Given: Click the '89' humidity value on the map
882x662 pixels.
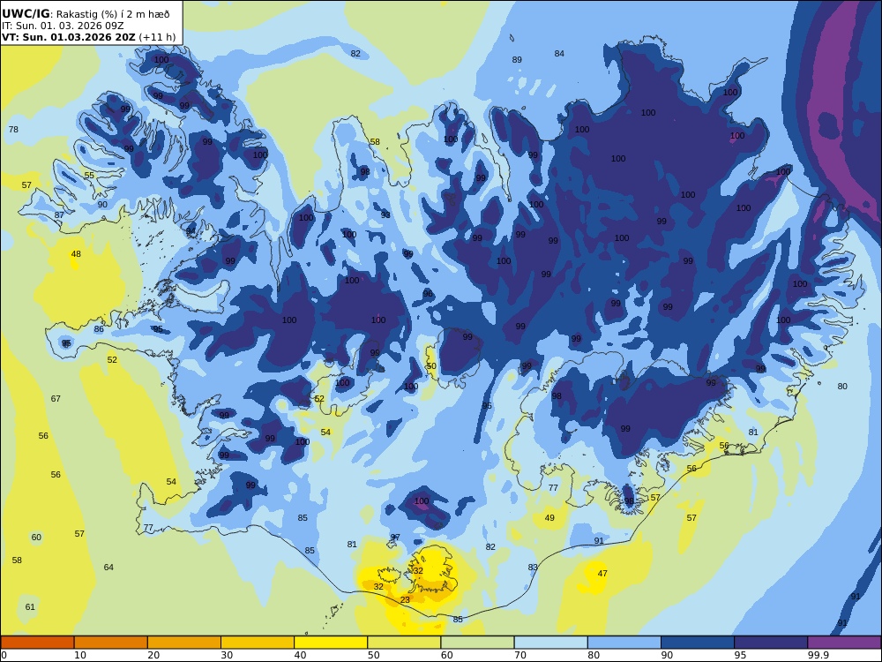Looking at the screenshot, I should click(x=517, y=60).
